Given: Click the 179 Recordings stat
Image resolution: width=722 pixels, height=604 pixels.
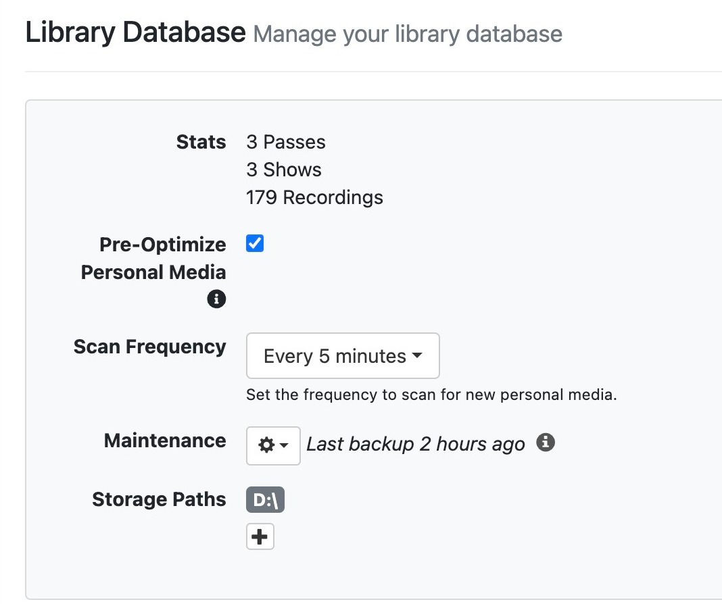Looking at the screenshot, I should tap(314, 197).
